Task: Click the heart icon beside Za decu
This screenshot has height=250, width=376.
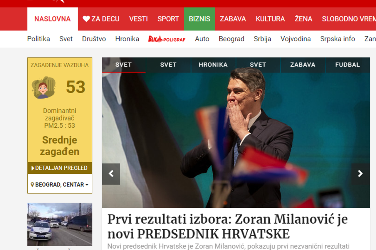Action: [x=86, y=19]
